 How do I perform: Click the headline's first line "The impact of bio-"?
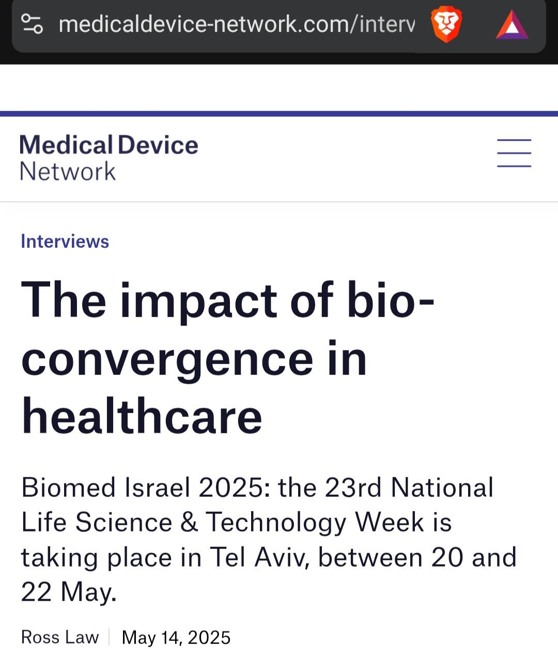click(227, 300)
